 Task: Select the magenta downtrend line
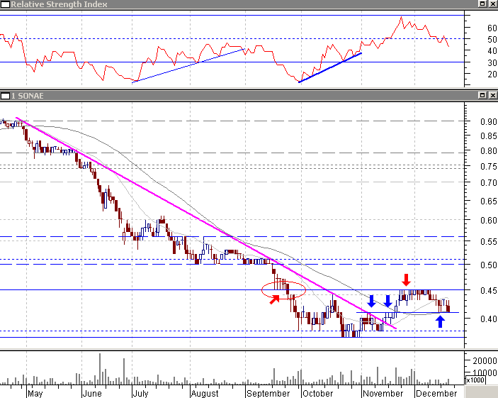pos(206,223)
